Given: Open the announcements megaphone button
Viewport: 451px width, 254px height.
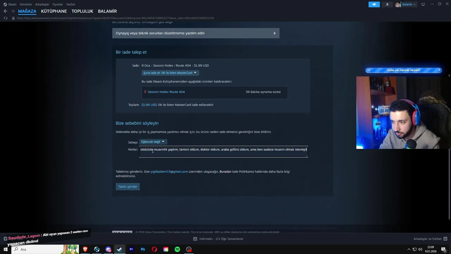Looking at the screenshot, I should (374, 4).
